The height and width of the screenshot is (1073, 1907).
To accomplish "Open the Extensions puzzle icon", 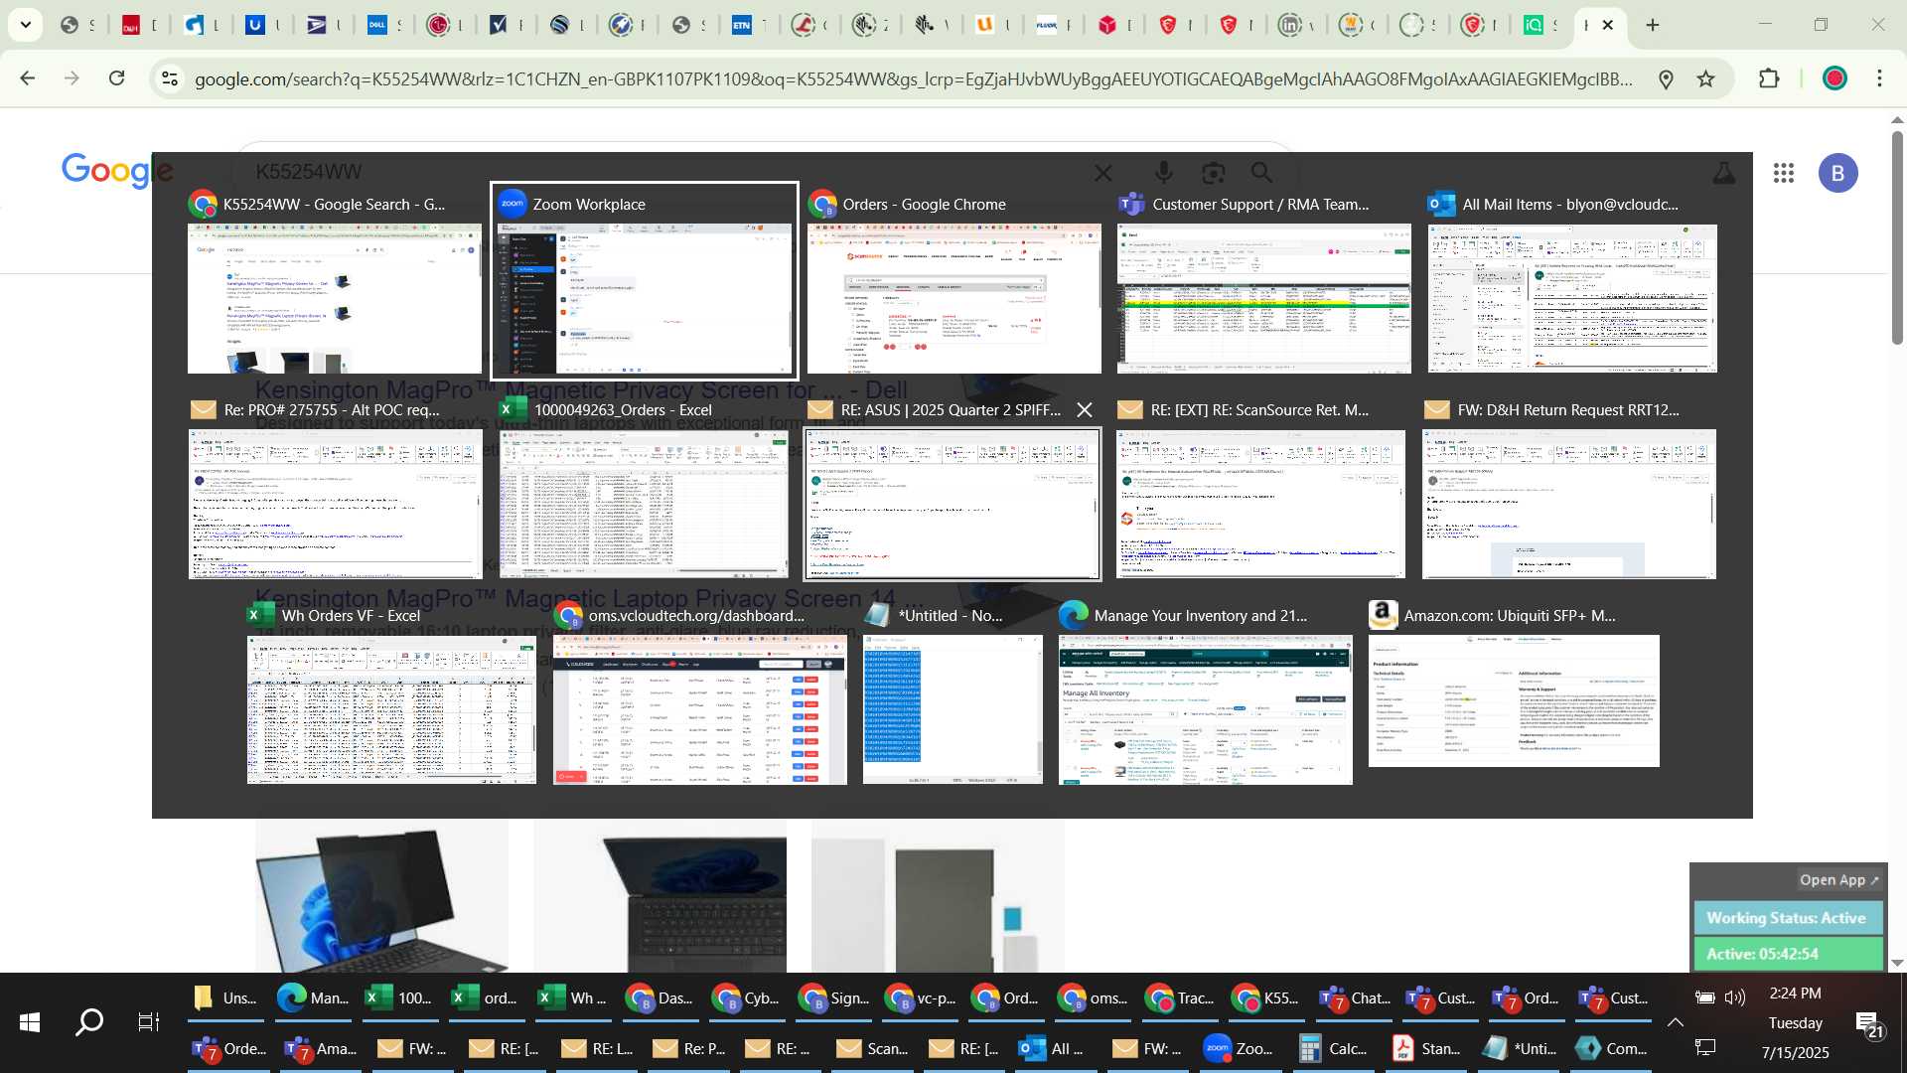I will click(1769, 78).
